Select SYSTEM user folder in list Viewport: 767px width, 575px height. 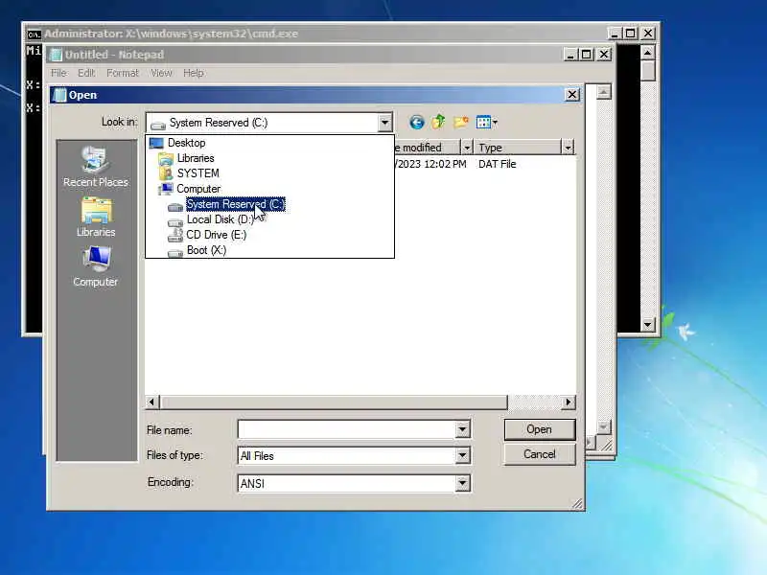(x=198, y=173)
